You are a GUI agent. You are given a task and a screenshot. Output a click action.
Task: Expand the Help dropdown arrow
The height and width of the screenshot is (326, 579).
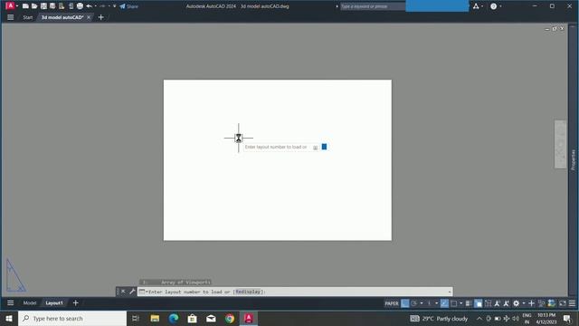coord(500,6)
